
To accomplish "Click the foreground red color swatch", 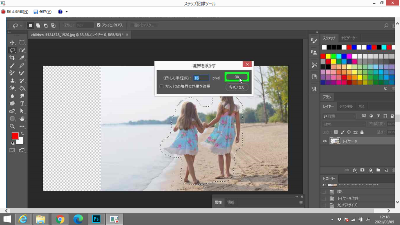I will pyautogui.click(x=15, y=136).
